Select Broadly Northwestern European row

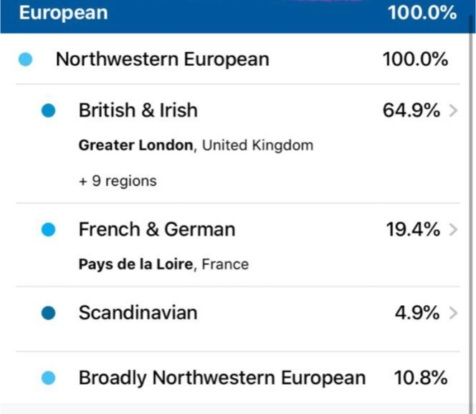pyautogui.click(x=222, y=377)
